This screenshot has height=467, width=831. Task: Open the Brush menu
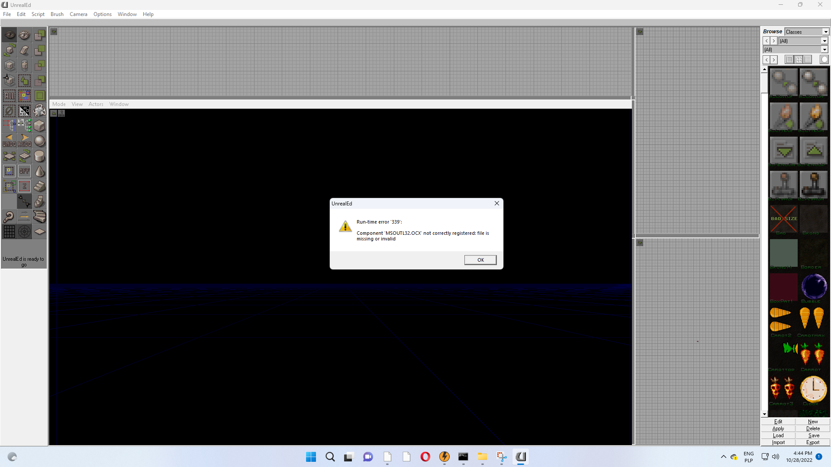(x=57, y=14)
